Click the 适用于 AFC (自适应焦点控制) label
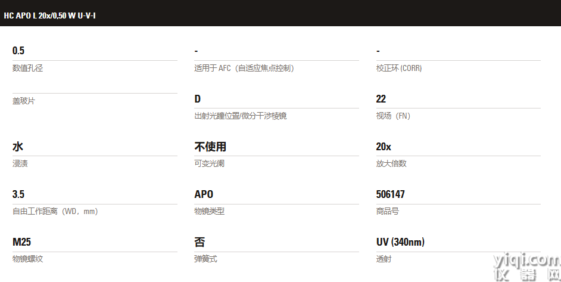Viewport: 561px width, 282px height. (x=244, y=68)
